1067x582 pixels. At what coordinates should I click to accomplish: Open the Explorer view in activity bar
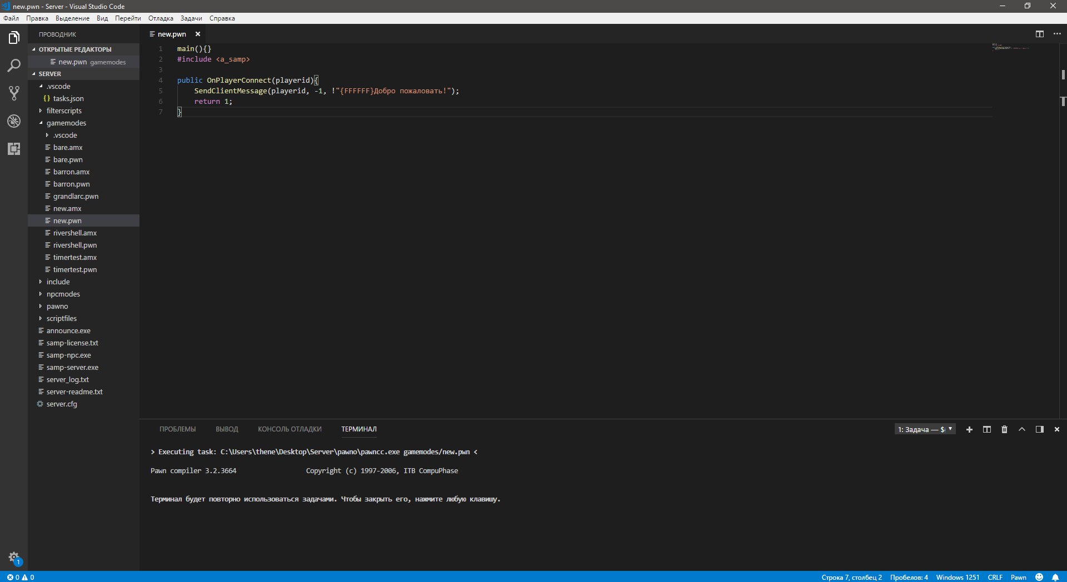click(14, 38)
